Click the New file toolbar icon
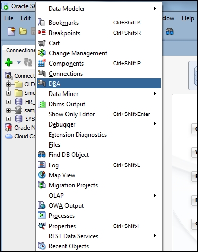This screenshot has height=252, width=198. click(x=11, y=31)
